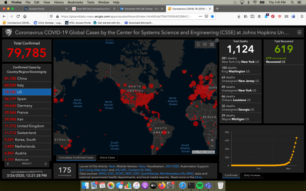The height and width of the screenshot is (191, 306).
Task: Open Finder from the dock
Action: 86,186
